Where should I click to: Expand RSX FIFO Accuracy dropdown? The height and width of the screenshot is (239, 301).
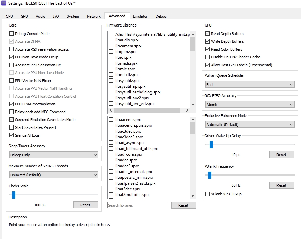click(x=250, y=105)
